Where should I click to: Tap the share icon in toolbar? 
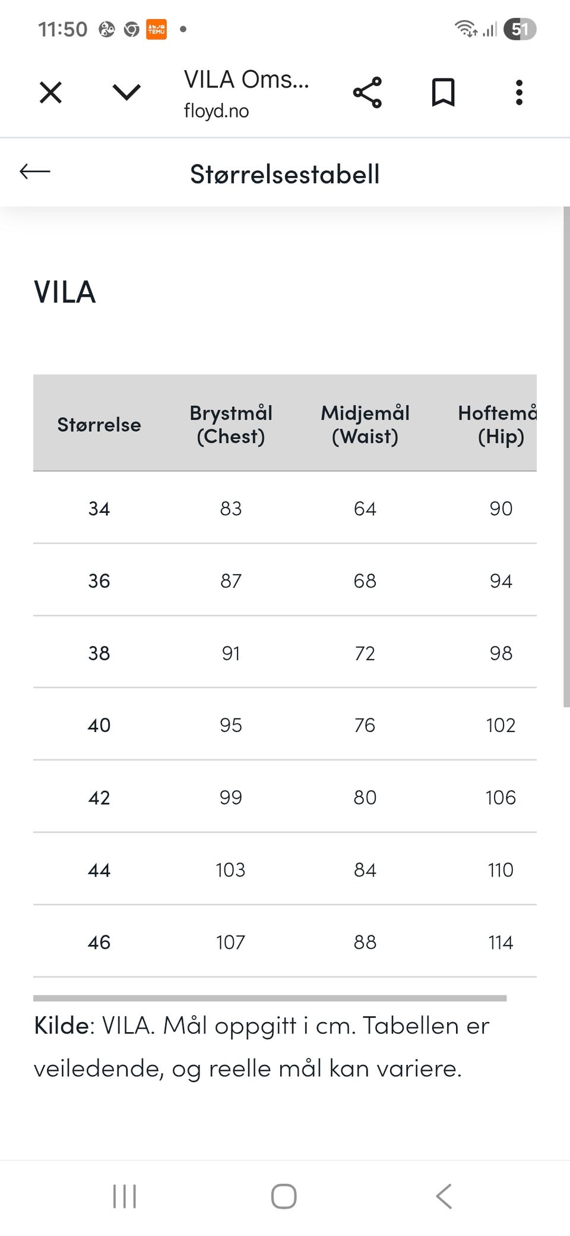point(367,93)
